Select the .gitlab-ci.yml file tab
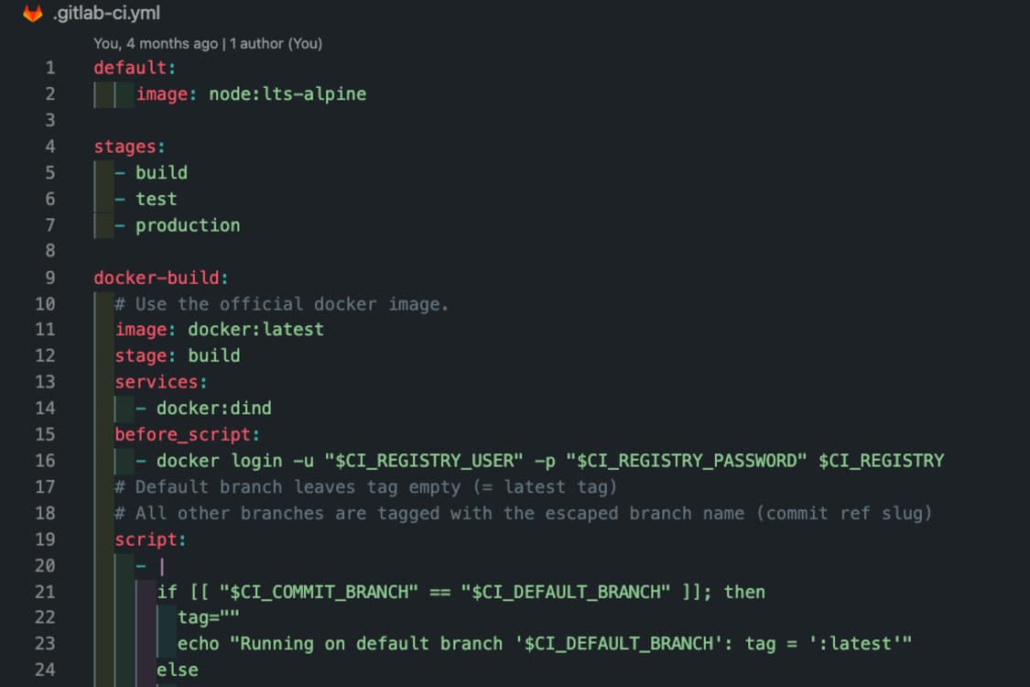The height and width of the screenshot is (687, 1030). click(x=106, y=14)
